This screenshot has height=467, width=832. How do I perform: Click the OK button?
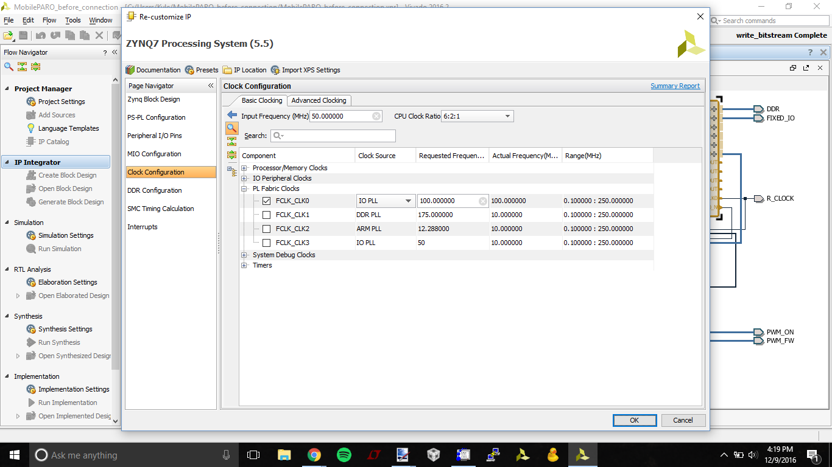(x=635, y=420)
